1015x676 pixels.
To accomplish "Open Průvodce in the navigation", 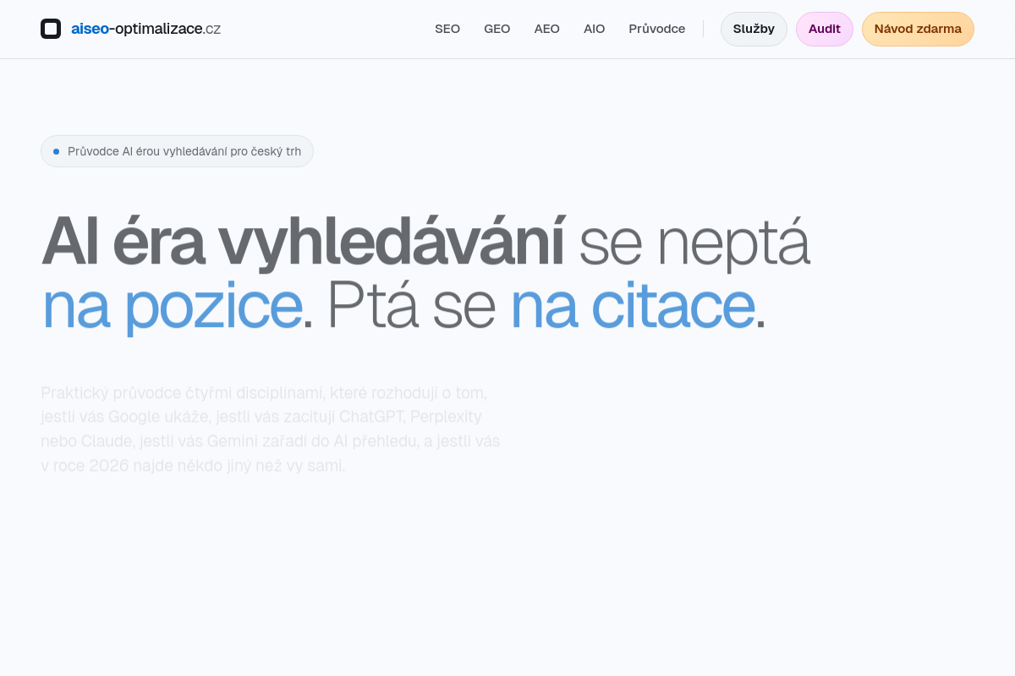I will [657, 29].
